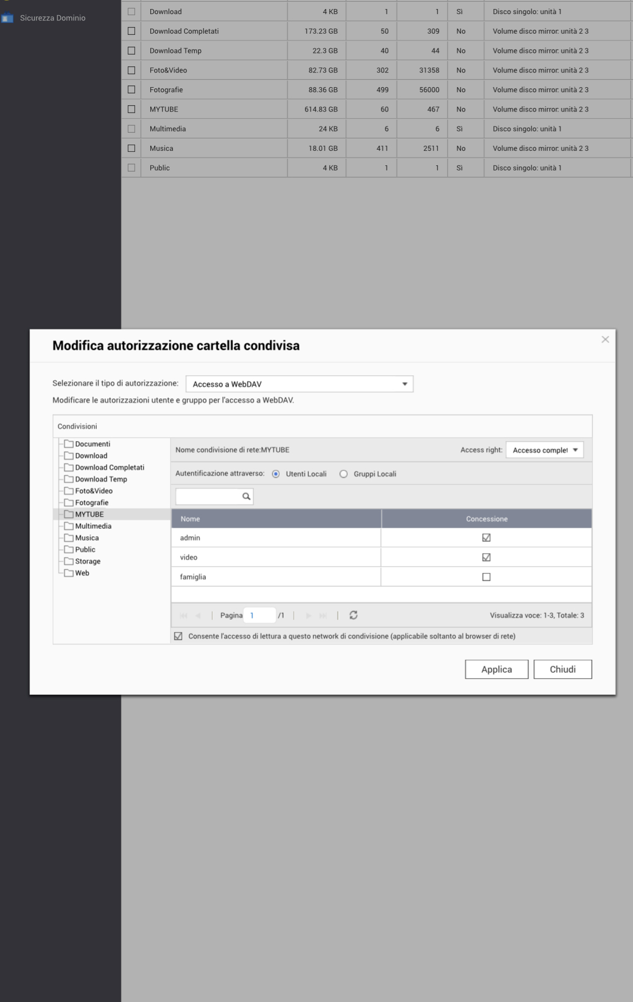This screenshot has width=633, height=1002.
Task: Click the Applica button
Action: (x=496, y=669)
